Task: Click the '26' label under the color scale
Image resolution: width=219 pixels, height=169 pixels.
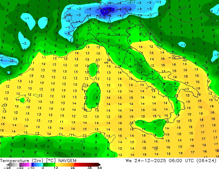Action: click(x=73, y=168)
